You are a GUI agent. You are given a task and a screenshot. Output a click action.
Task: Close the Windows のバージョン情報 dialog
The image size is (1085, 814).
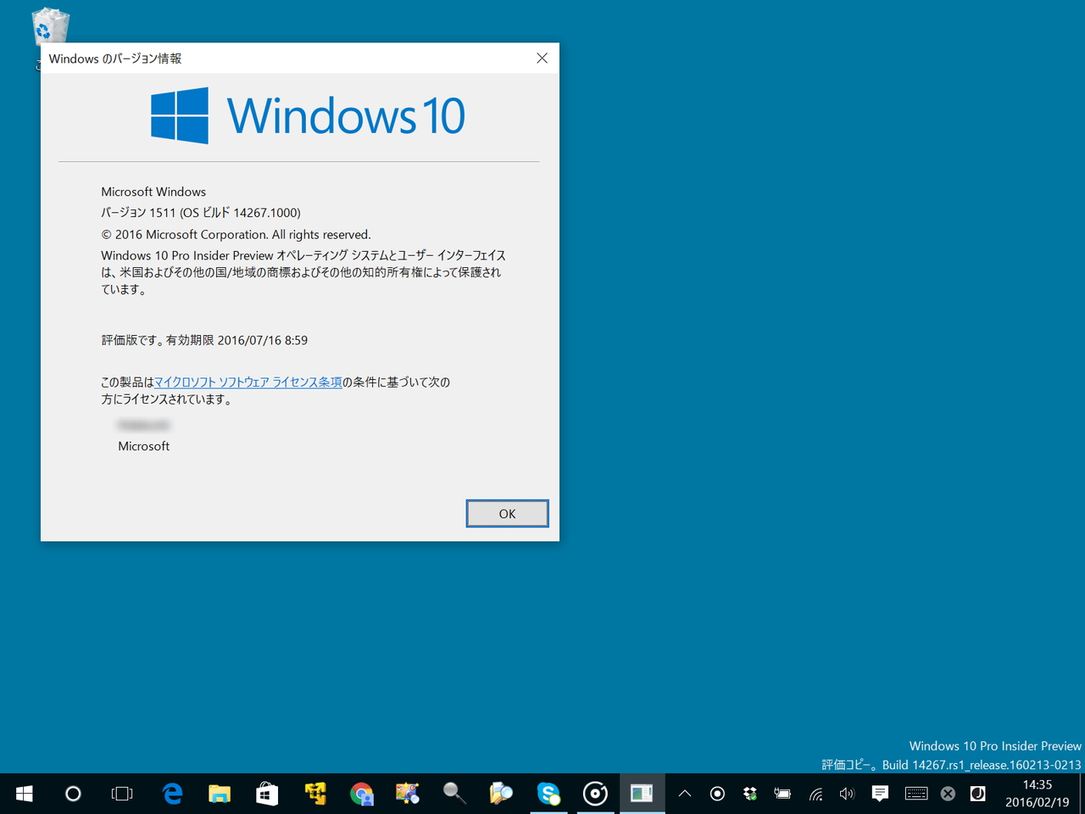(x=542, y=59)
